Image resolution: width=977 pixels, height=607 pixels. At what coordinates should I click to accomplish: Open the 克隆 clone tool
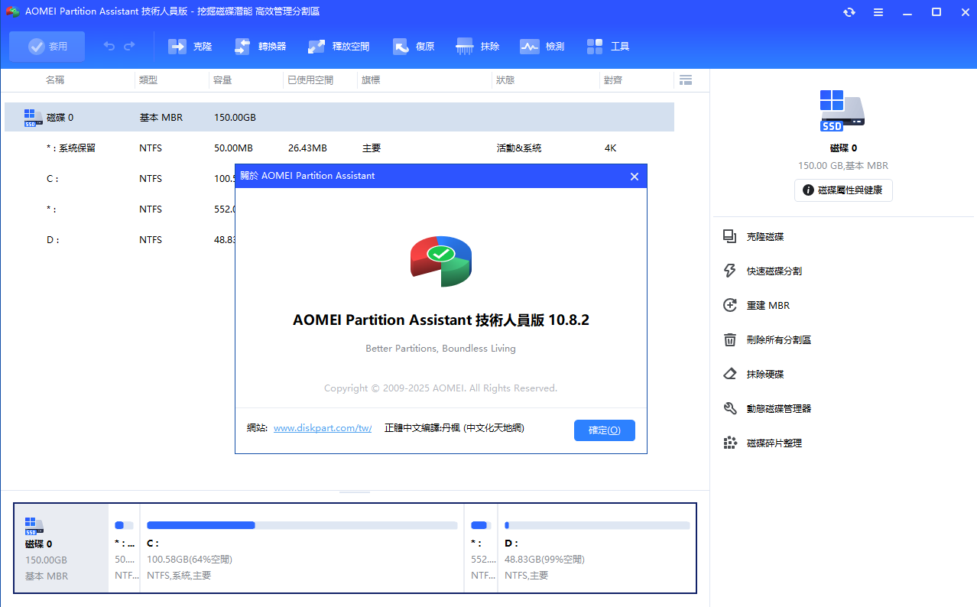190,47
